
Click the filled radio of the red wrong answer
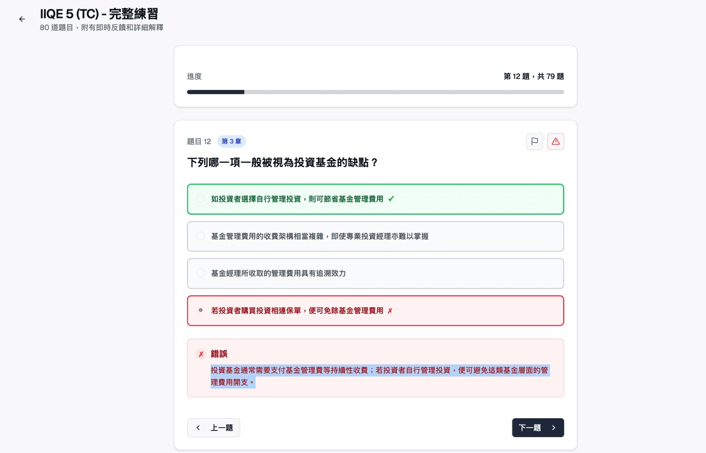(x=200, y=310)
